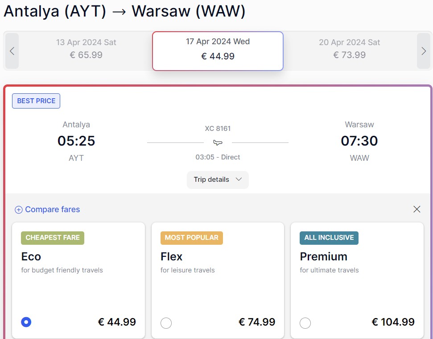Click the chevron next to Trip details
Screen dimensions: 433x339
pos(239,179)
